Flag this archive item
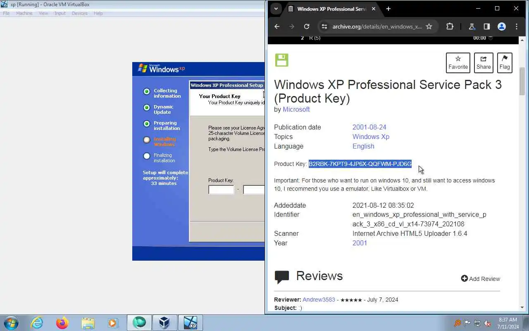Screen dimensions: 529x331 click(505, 63)
